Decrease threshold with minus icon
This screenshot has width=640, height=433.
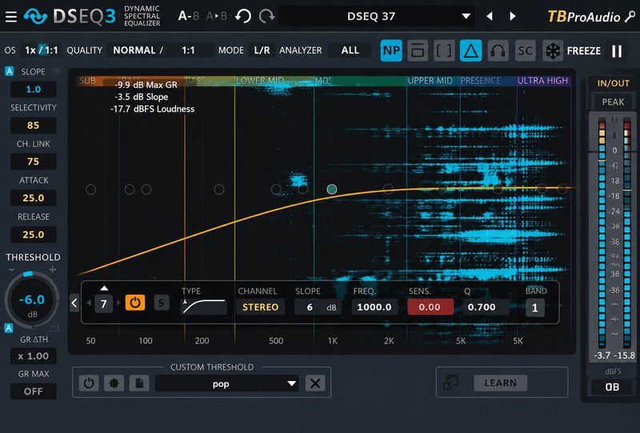tap(11, 270)
